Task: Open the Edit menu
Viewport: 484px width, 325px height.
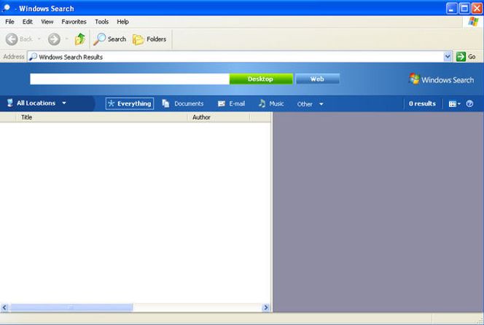Action: coord(28,22)
